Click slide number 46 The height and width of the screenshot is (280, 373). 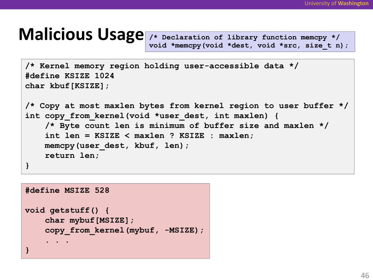pos(365,275)
